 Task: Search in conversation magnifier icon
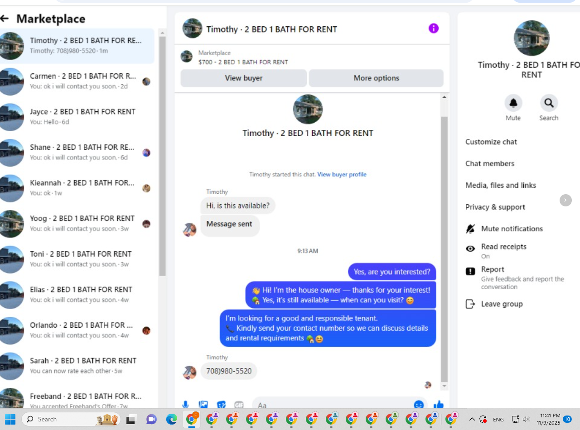click(x=549, y=103)
